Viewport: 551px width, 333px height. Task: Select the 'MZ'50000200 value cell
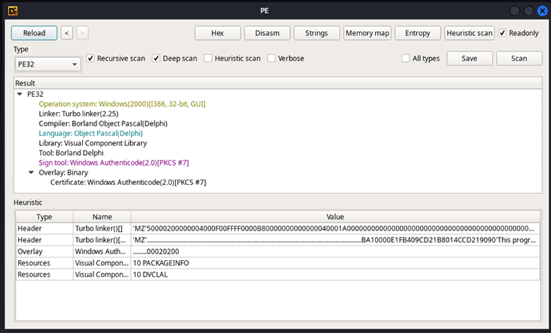click(335, 228)
